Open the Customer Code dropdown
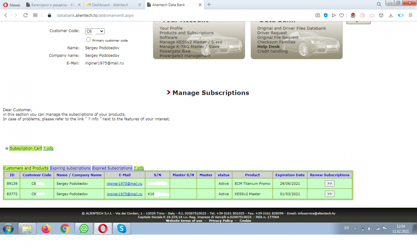 [x=95, y=31]
